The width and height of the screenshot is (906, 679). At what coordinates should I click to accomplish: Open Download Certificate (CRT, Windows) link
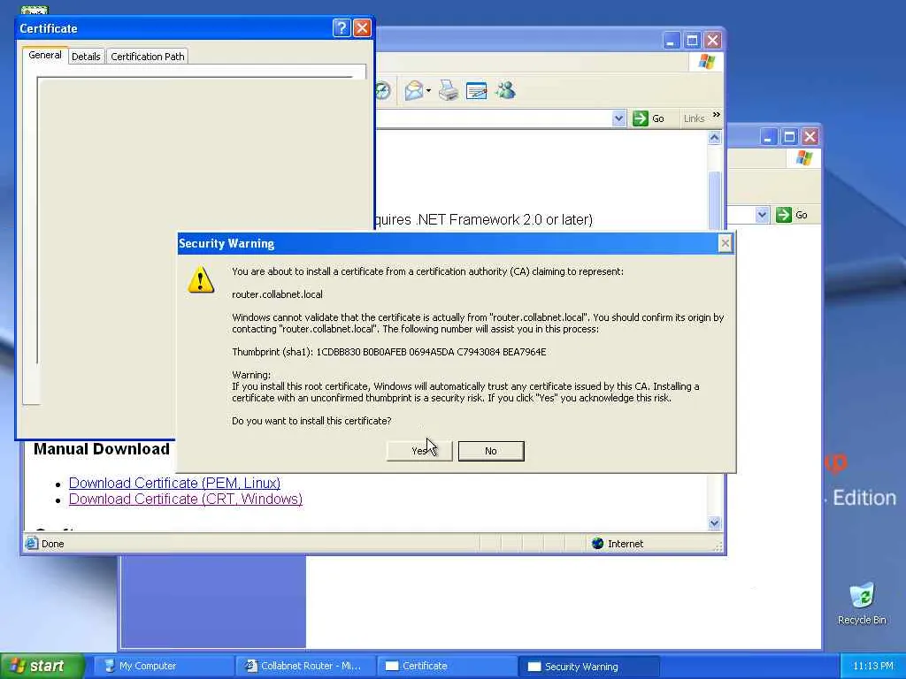pyautogui.click(x=186, y=499)
